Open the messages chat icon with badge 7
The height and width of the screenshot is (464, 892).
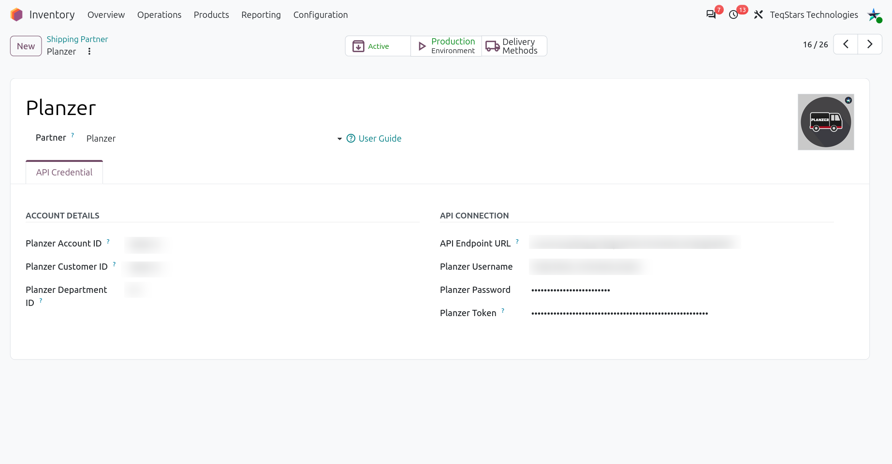point(711,14)
